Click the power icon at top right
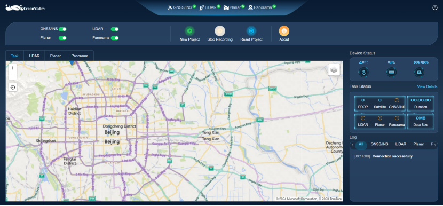The image size is (443, 206). tap(435, 7)
